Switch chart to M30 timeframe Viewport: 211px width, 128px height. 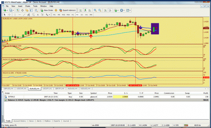tap(68, 14)
